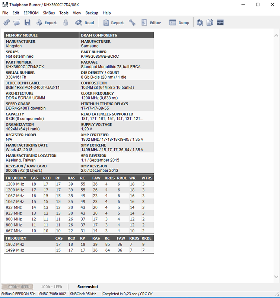Click the Read SPD toolbar button
The height and width of the screenshot is (298, 280).
pyautogui.click(x=85, y=22)
